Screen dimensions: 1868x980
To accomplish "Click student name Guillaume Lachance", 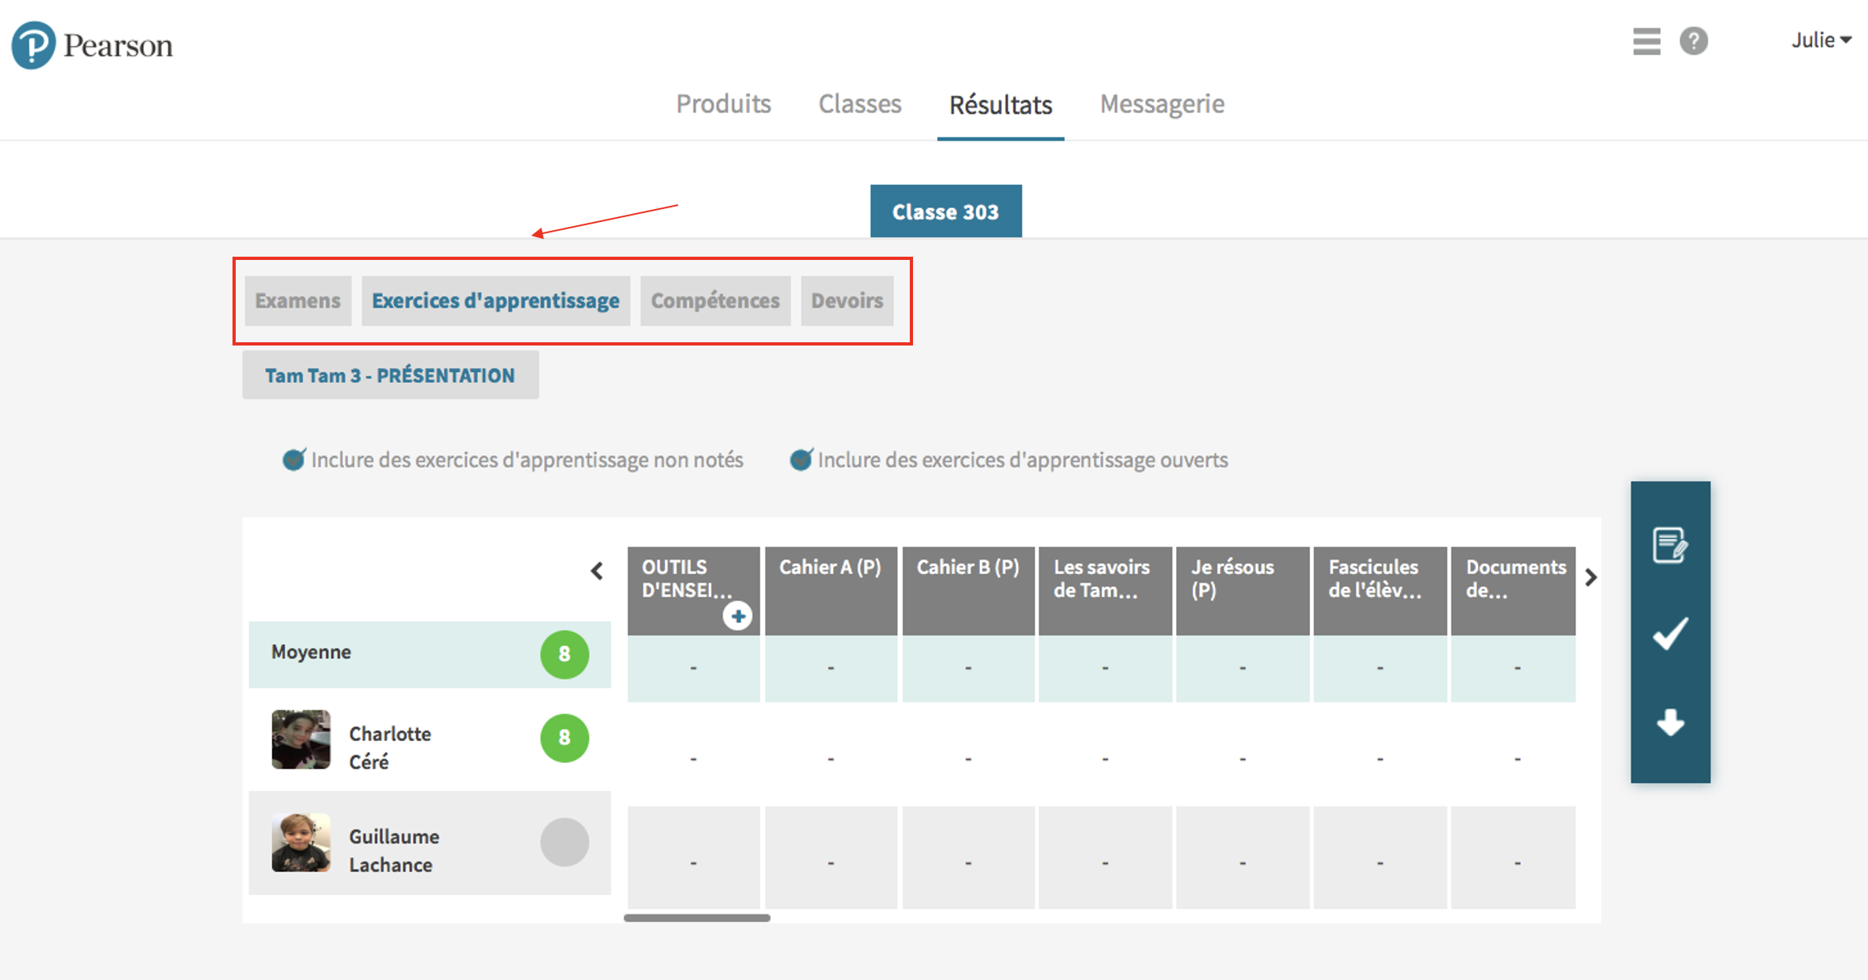I will click(394, 851).
